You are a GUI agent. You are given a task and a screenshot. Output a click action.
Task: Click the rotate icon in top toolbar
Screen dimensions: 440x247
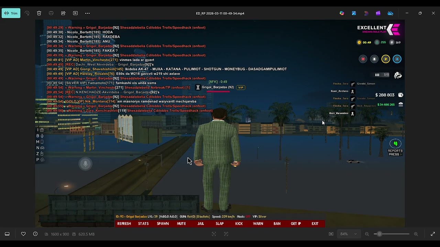(27, 13)
